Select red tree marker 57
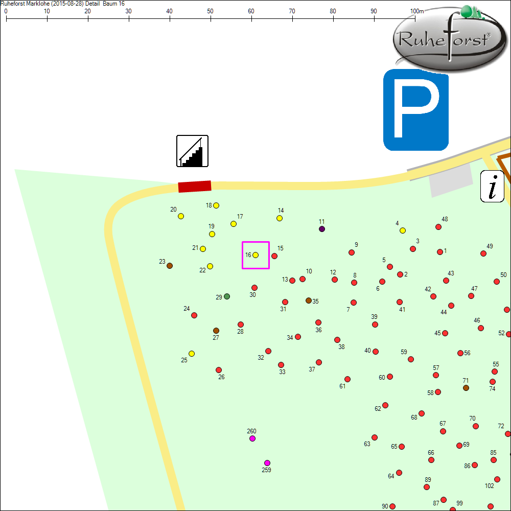This screenshot has width=511, height=511. tap(436, 375)
